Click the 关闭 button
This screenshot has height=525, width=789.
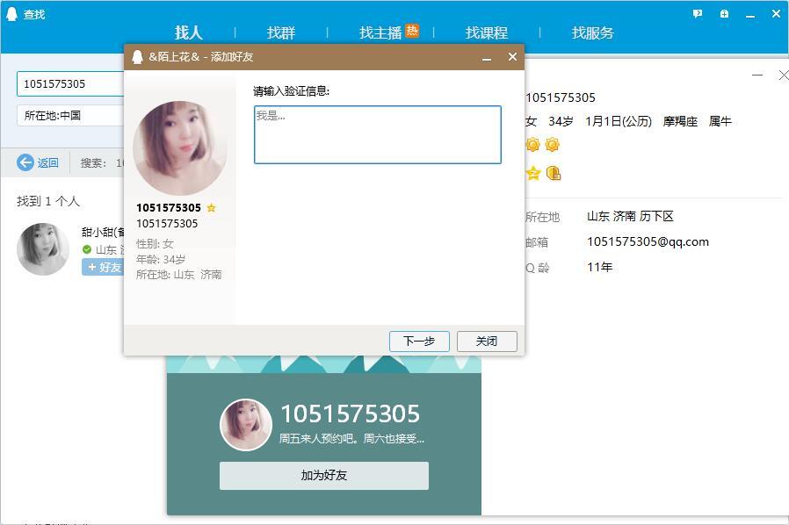487,341
